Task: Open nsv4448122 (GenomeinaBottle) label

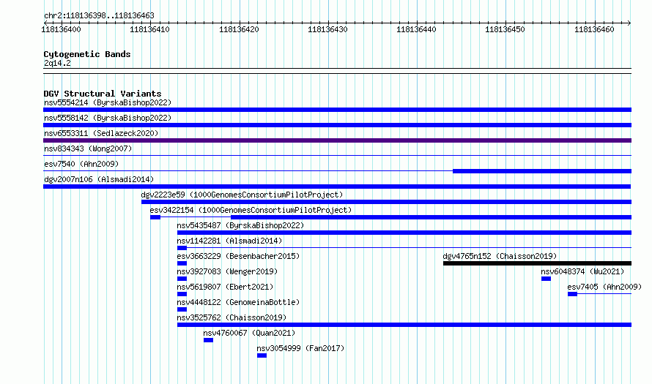Action: tap(238, 302)
